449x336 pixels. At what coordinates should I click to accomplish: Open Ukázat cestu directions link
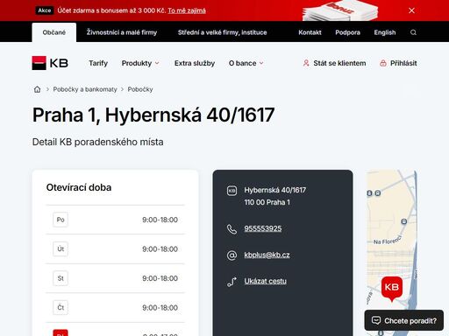pos(265,281)
